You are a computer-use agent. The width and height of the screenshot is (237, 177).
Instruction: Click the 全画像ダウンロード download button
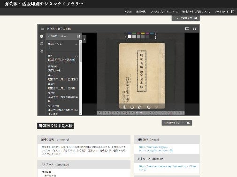point(177,123)
